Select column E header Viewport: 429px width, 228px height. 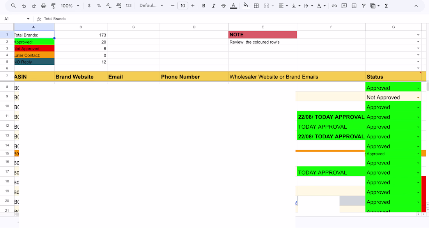coord(262,27)
